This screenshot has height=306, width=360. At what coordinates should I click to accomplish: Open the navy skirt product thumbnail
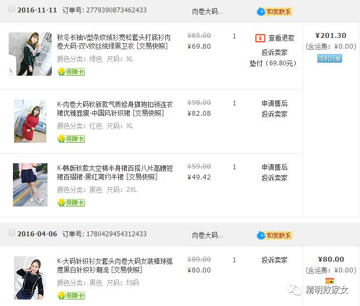[30, 185]
